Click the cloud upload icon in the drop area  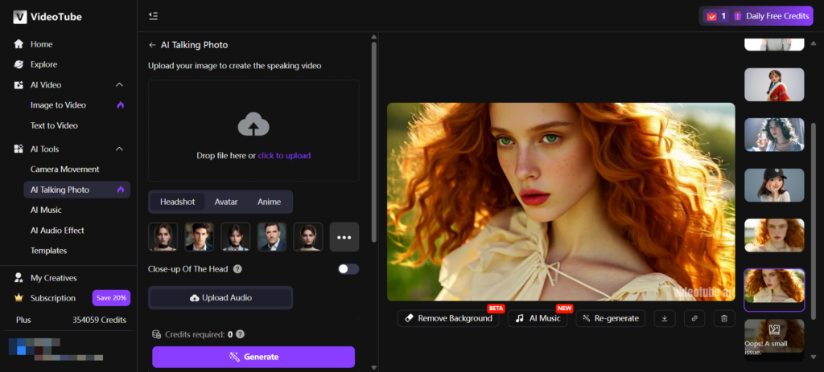click(x=253, y=125)
